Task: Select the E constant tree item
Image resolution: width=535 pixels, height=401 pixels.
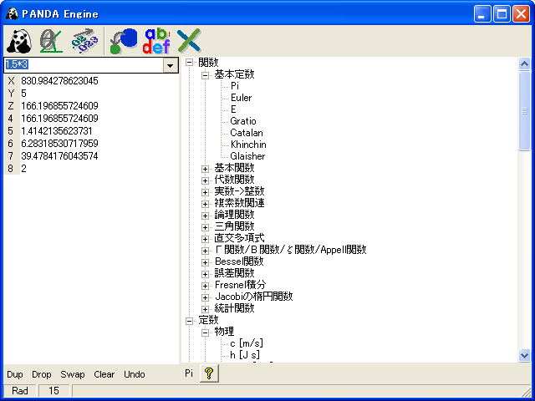Action: 233,109
